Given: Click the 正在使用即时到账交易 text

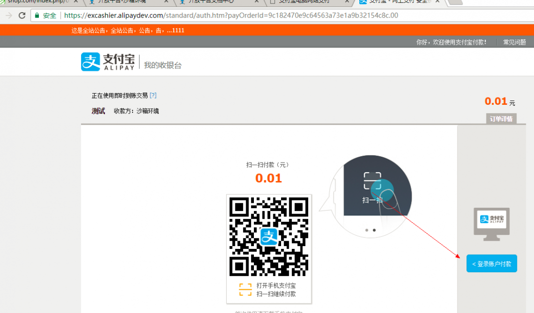Looking at the screenshot, I should pyautogui.click(x=119, y=96).
